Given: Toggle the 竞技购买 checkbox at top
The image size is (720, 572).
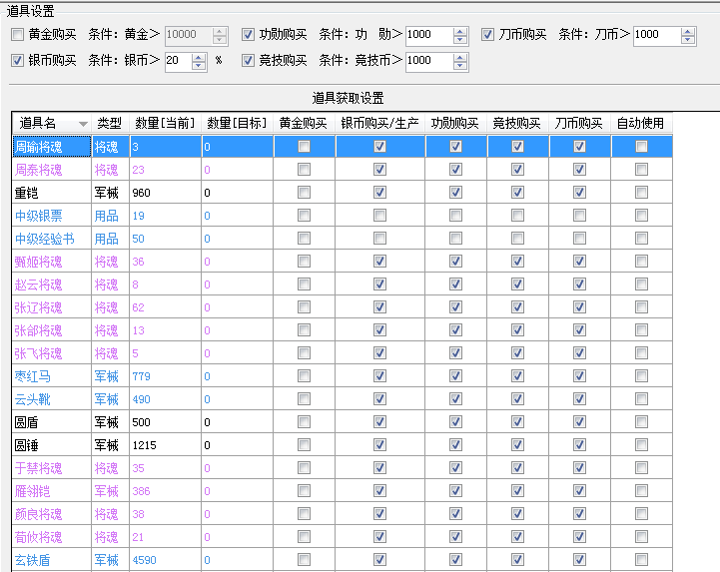Looking at the screenshot, I should [x=249, y=60].
